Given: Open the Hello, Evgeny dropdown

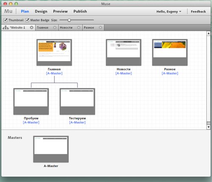Looking at the screenshot, I should 169,11.
